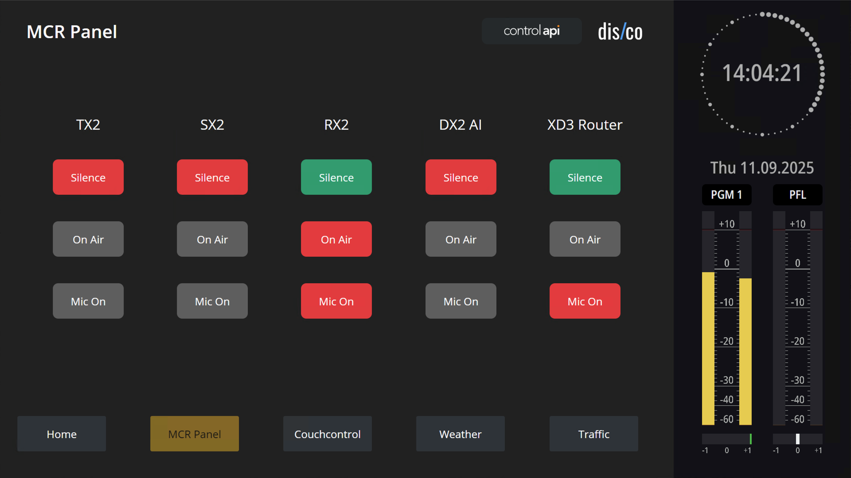Screen dimensions: 851x478
Task: Disable the RX2 Mic On button
Action: [336, 301]
